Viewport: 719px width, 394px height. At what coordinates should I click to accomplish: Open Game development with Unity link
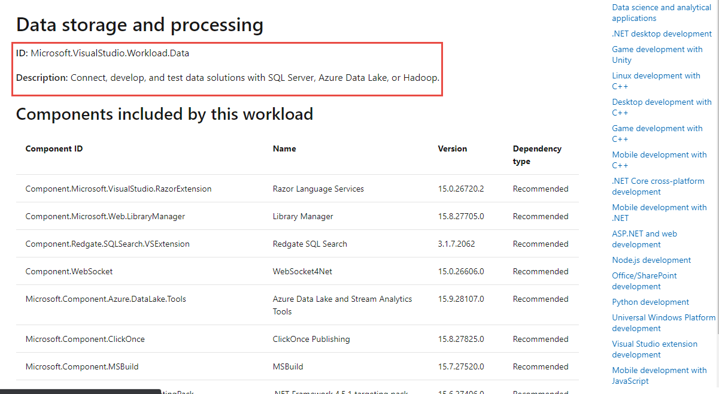click(x=657, y=54)
